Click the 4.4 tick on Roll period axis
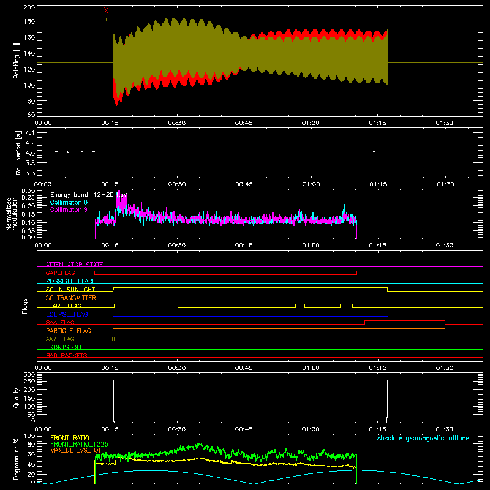The height and width of the screenshot is (490, 490). (x=30, y=133)
